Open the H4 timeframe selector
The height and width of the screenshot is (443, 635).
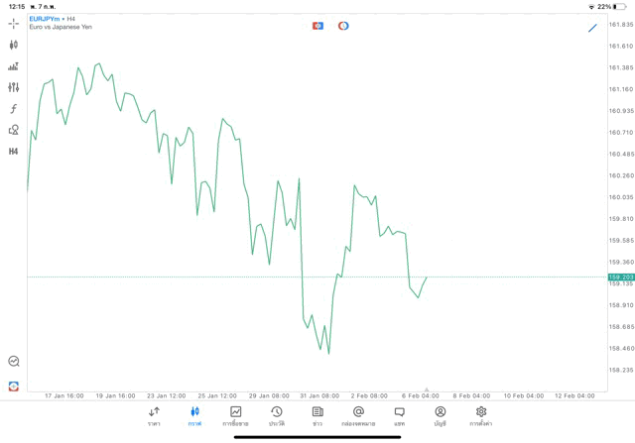(x=13, y=152)
